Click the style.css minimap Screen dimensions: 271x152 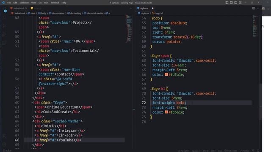(x=255, y=26)
